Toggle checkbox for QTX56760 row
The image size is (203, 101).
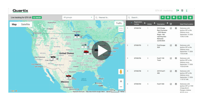pos(171,84)
